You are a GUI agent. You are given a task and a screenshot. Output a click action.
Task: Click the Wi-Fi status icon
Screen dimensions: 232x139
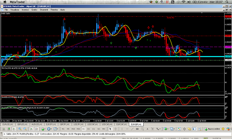point(183,2)
